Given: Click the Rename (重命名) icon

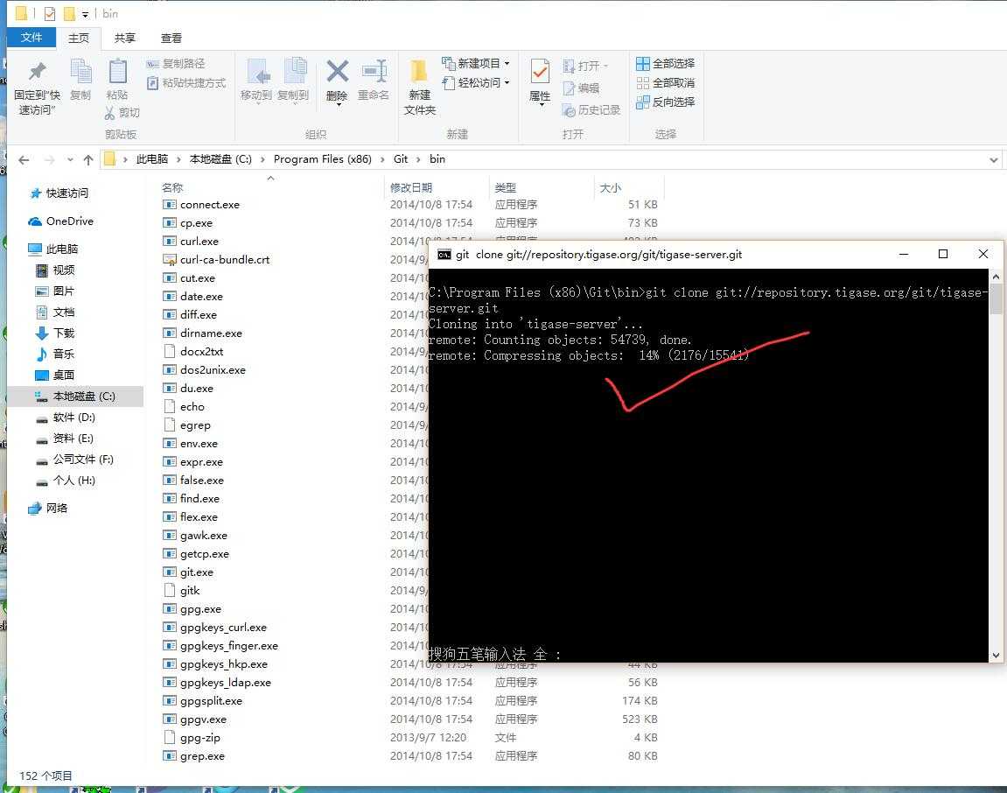Looking at the screenshot, I should (374, 71).
